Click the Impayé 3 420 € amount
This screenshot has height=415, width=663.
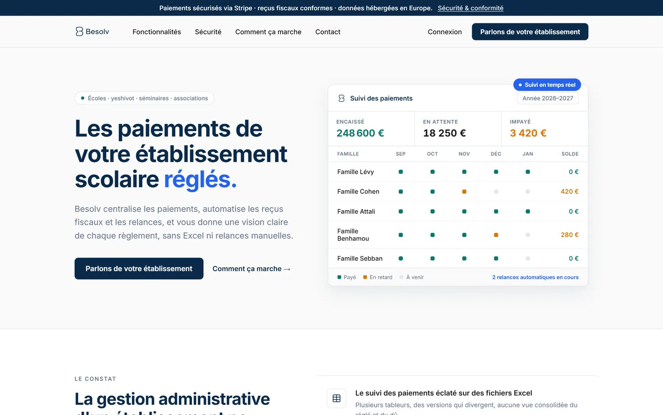[528, 133]
